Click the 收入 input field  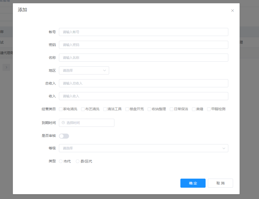point(144,96)
